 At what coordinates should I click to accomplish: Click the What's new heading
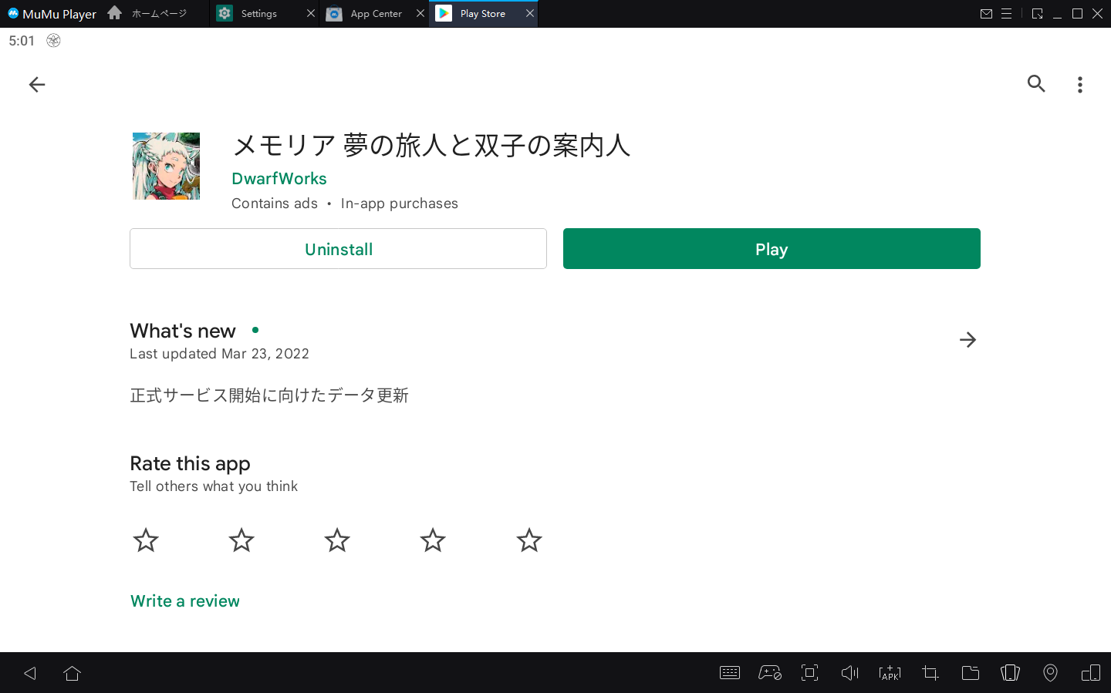(x=183, y=331)
